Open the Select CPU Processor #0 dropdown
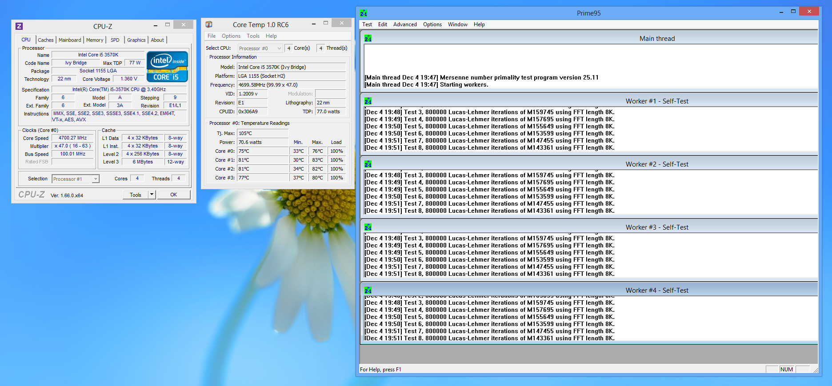The image size is (832, 386). [260, 48]
